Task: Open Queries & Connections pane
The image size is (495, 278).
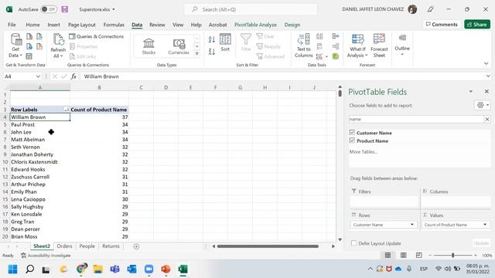Action: click(97, 36)
